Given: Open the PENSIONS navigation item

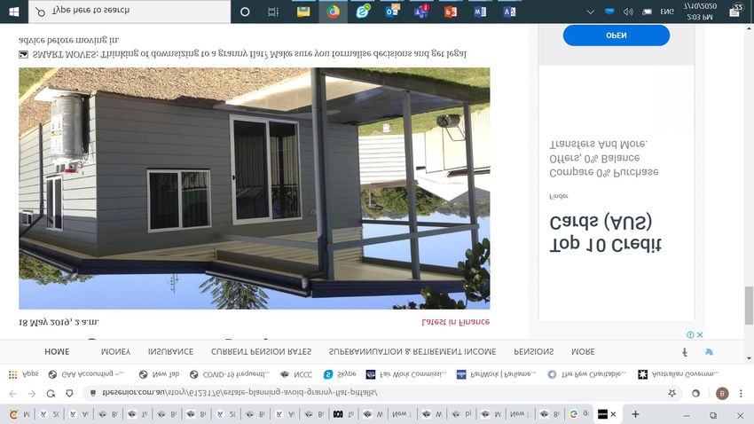Looking at the screenshot, I should tap(534, 352).
